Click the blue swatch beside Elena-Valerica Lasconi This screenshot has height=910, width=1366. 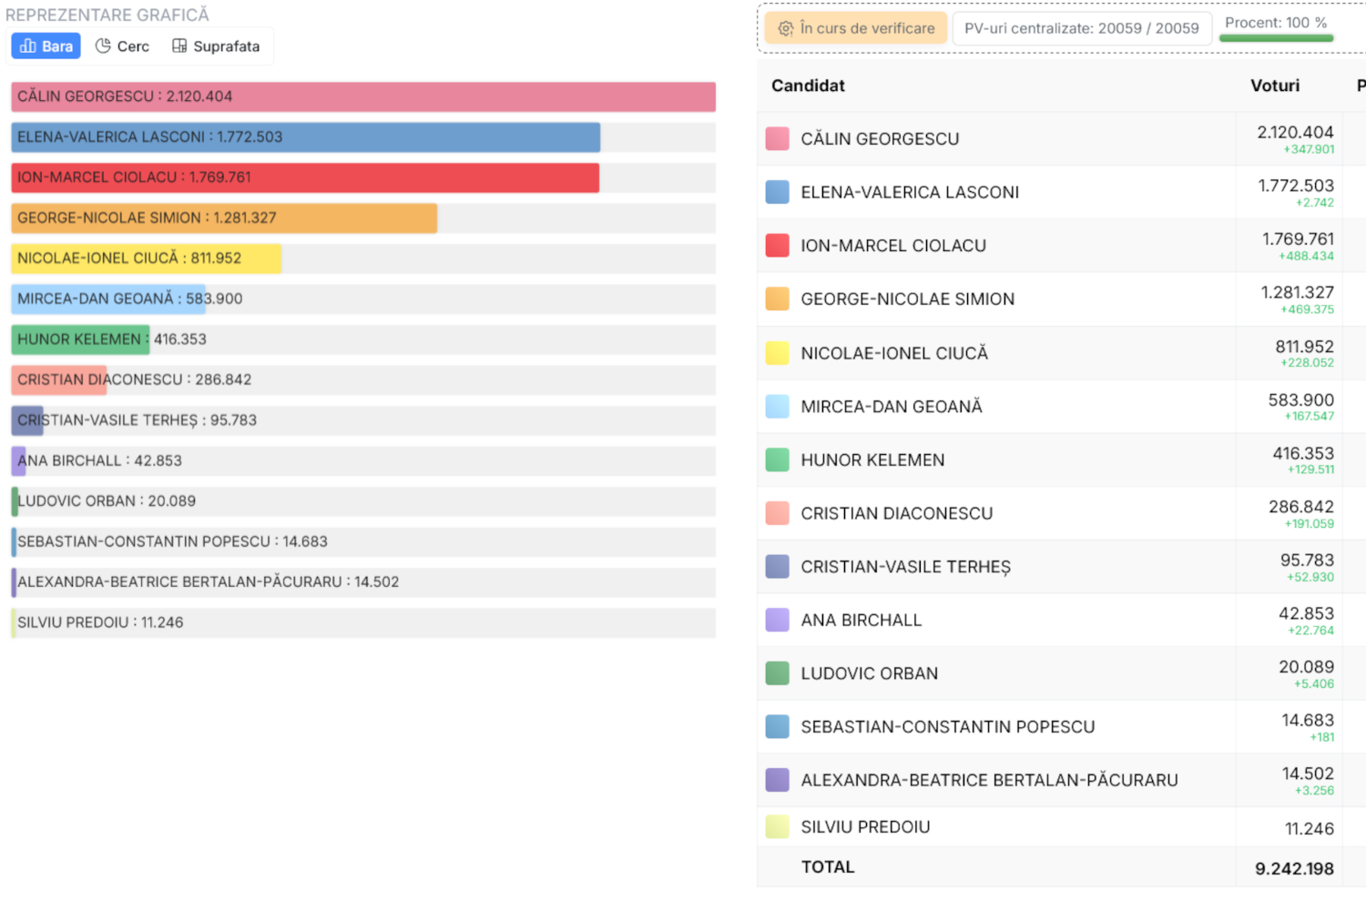tap(778, 192)
